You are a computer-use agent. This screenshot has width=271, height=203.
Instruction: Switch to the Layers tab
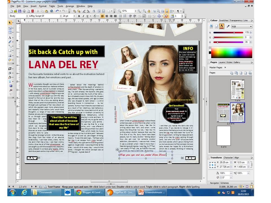click(x=222, y=62)
